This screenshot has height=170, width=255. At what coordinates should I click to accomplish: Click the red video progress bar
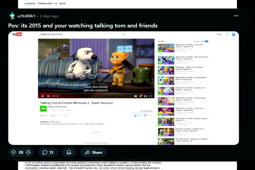point(96,94)
